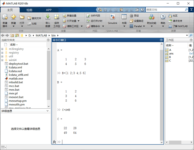Viewport: 194px width, 150px height.
Task: Click Find Files (查找文件) icon
Action: tap(29, 18)
